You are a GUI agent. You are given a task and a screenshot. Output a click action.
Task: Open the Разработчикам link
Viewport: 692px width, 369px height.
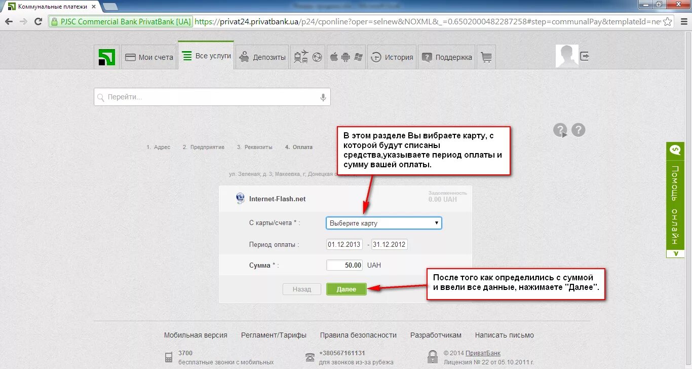point(436,335)
